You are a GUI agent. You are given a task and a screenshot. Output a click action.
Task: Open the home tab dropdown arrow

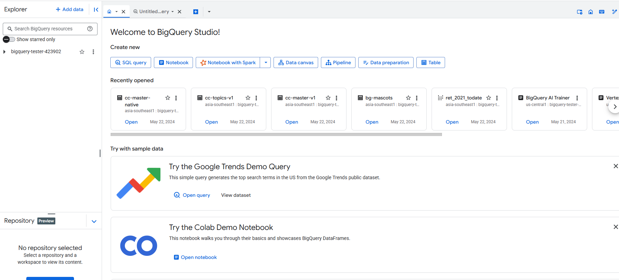[117, 12]
